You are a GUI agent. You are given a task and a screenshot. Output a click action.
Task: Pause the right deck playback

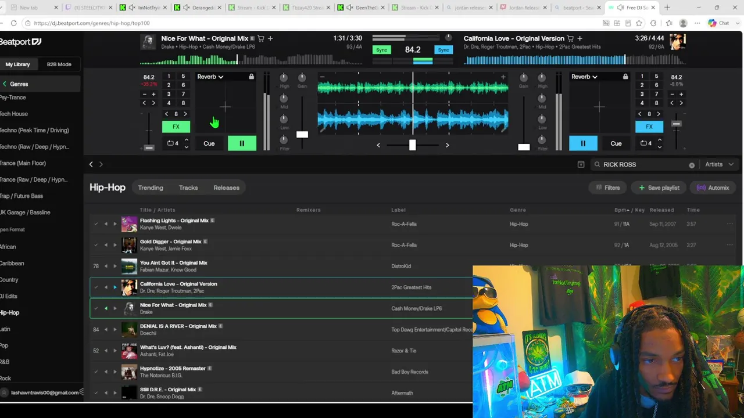coord(583,143)
